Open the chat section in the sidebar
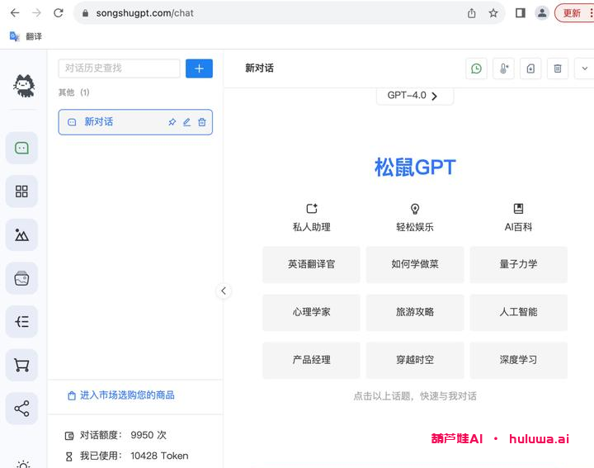Viewport: 594px width, 468px height. 21,149
